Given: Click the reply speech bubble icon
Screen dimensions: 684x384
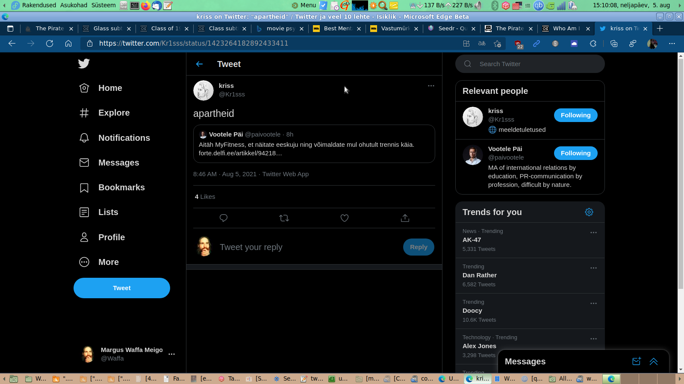Looking at the screenshot, I should coord(223,218).
